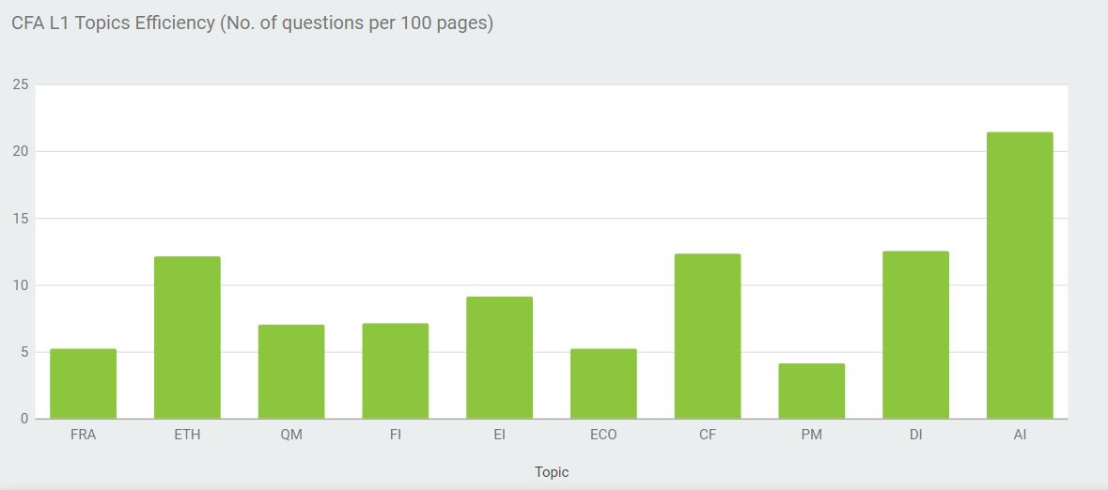Click the FRA x-axis label

coord(83,435)
